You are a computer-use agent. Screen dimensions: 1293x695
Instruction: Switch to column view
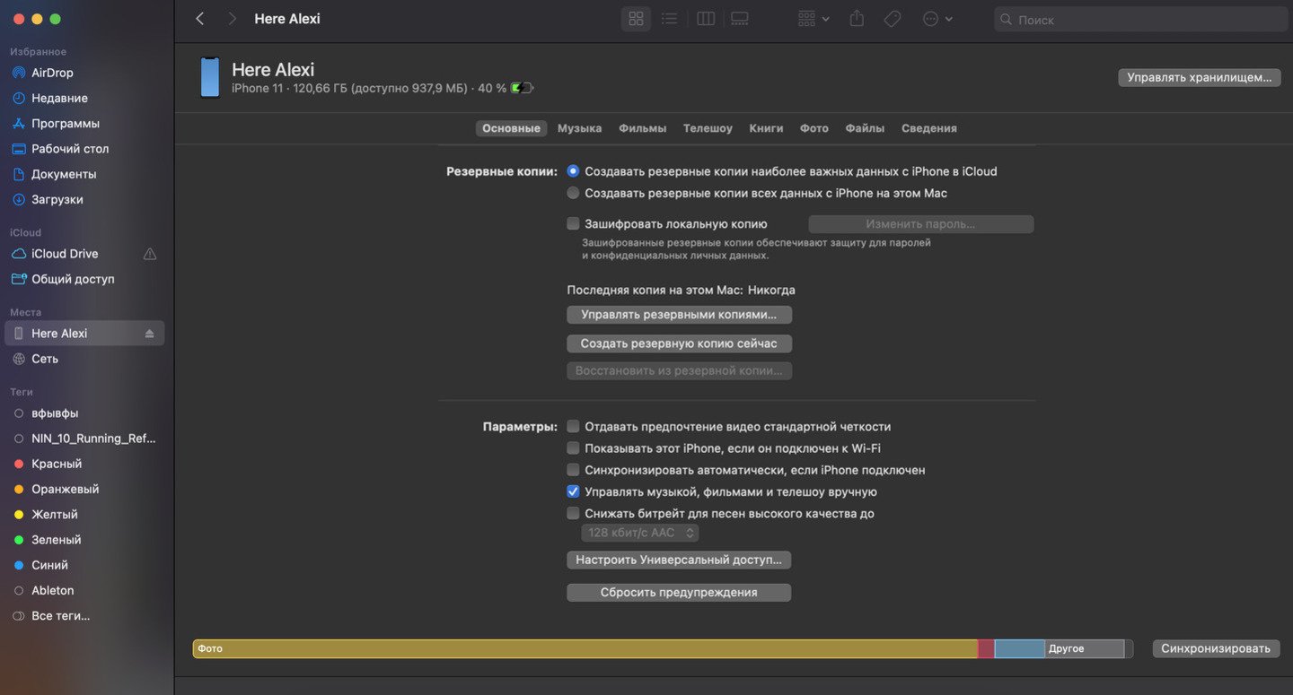706,19
